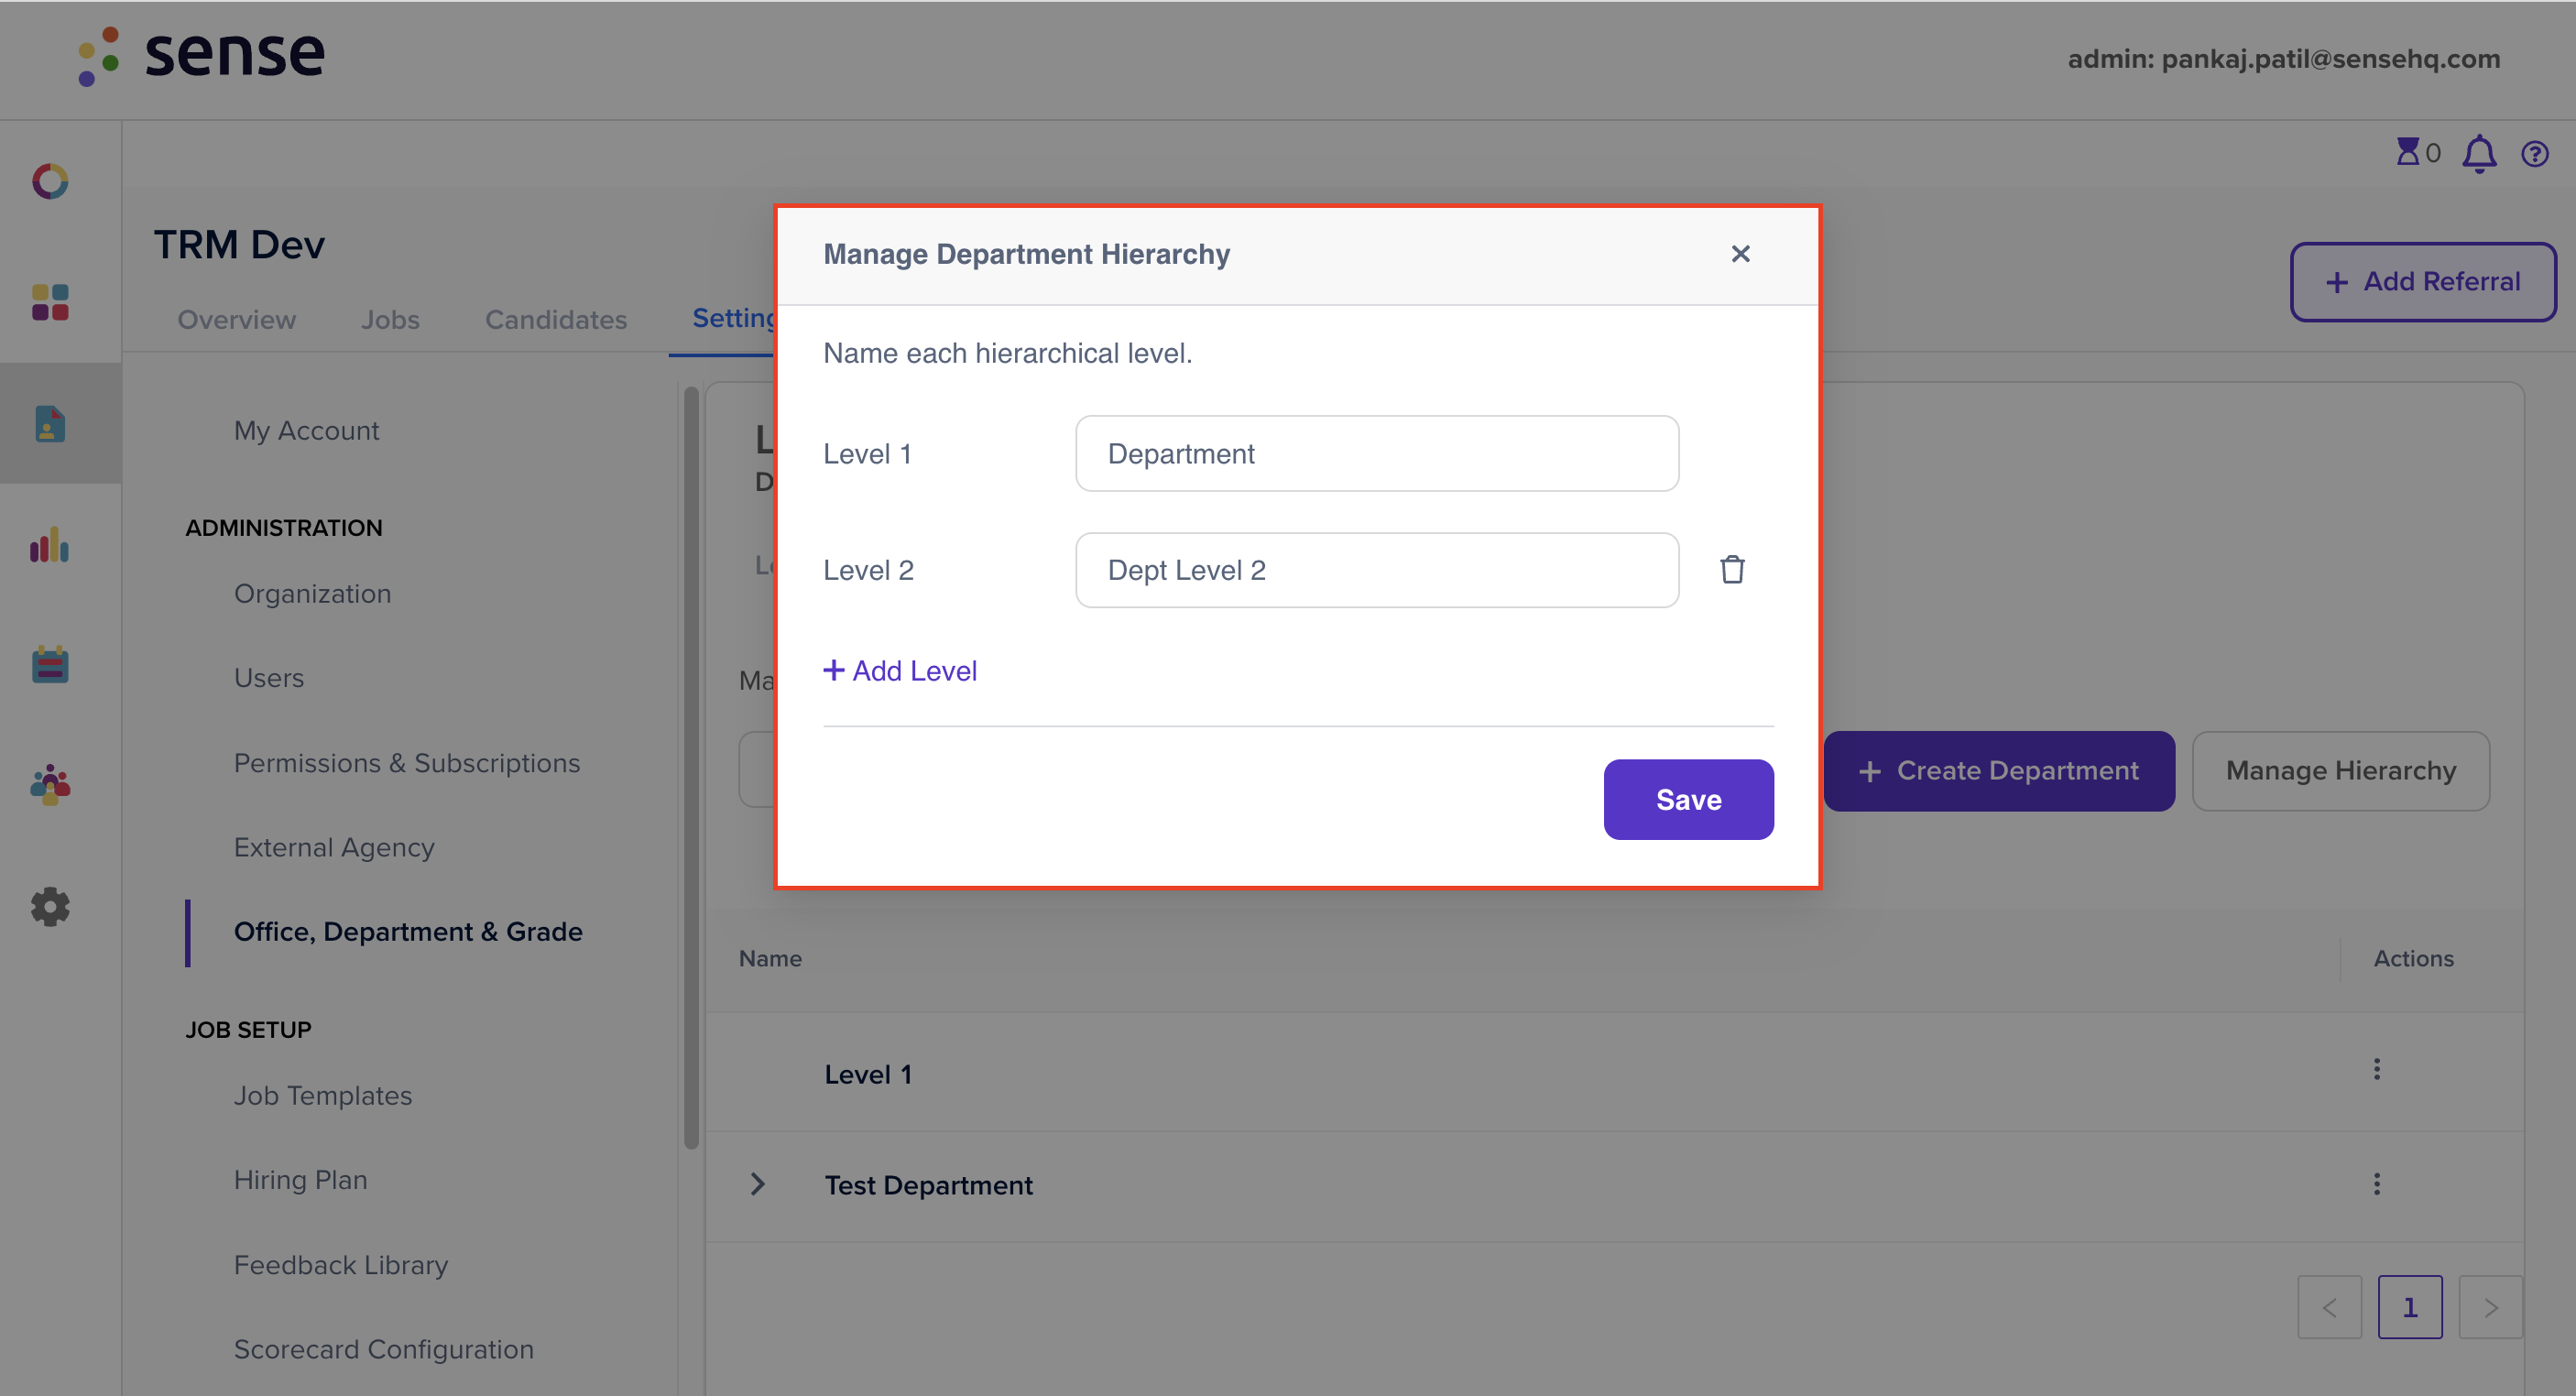Viewport: 2576px width, 1396px height.
Task: Open the colorful grid apps icon in sidebar
Action: [x=50, y=302]
